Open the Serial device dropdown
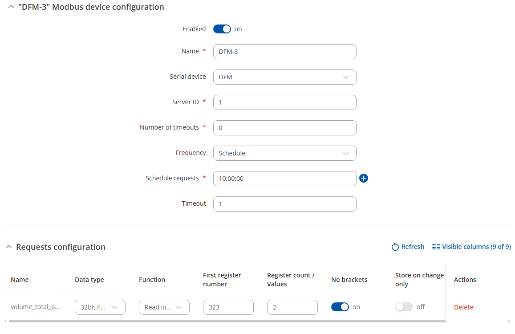 284,77
